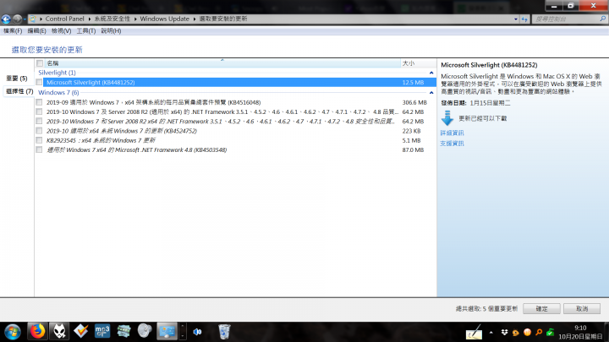Refresh the page with the refresh icon

(x=524, y=19)
